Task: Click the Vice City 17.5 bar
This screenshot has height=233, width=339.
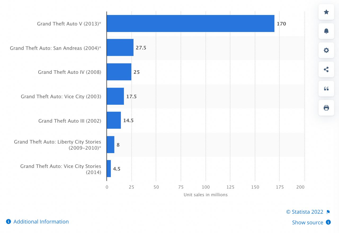Action: [115, 96]
